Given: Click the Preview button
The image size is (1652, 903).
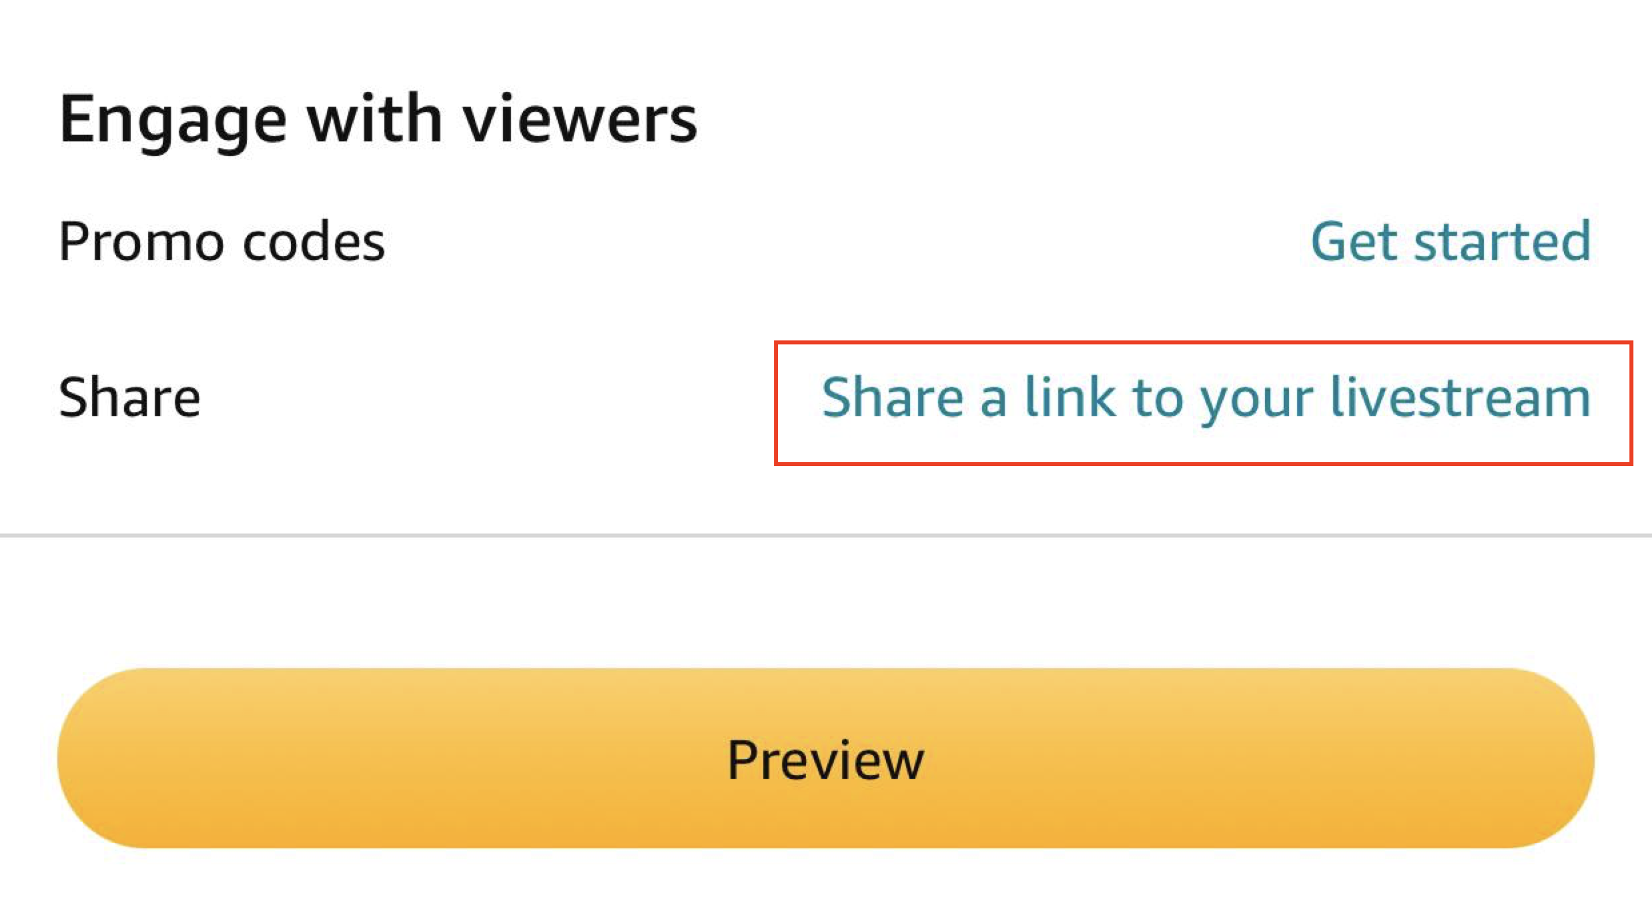Looking at the screenshot, I should click(825, 758).
